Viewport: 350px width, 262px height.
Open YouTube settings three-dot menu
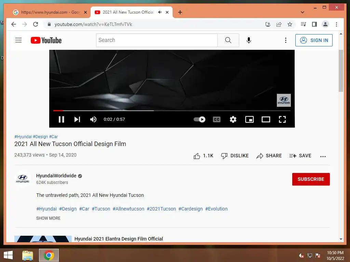(285, 40)
